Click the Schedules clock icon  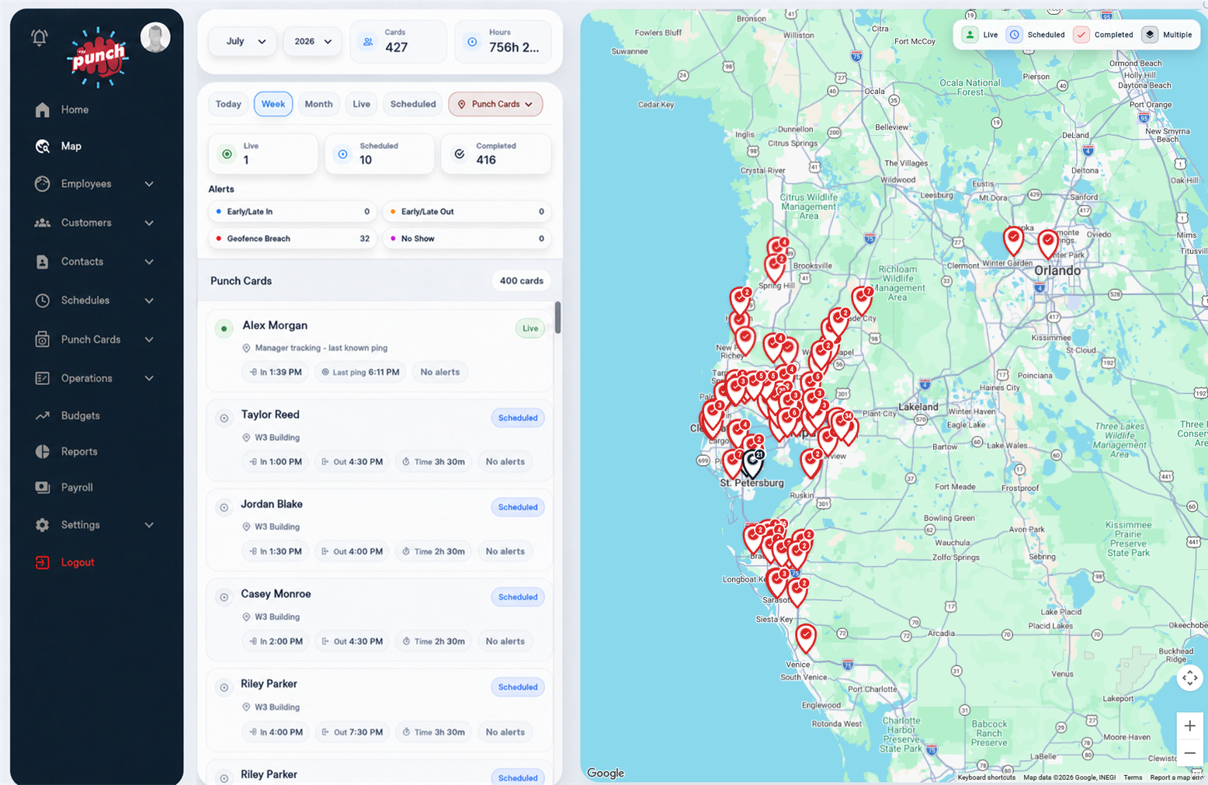click(43, 300)
